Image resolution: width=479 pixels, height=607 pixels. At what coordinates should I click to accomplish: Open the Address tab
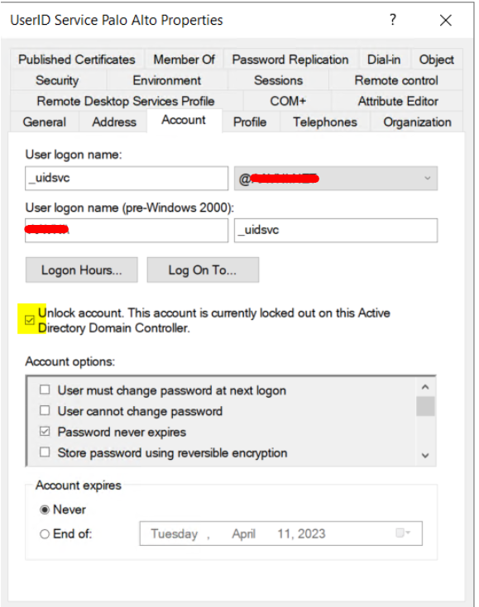[x=114, y=122]
